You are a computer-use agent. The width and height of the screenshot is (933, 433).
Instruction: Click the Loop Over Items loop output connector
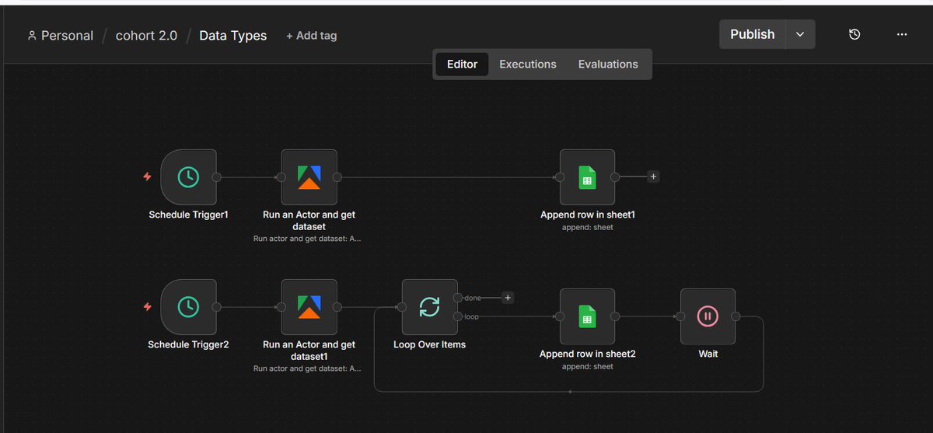458,316
